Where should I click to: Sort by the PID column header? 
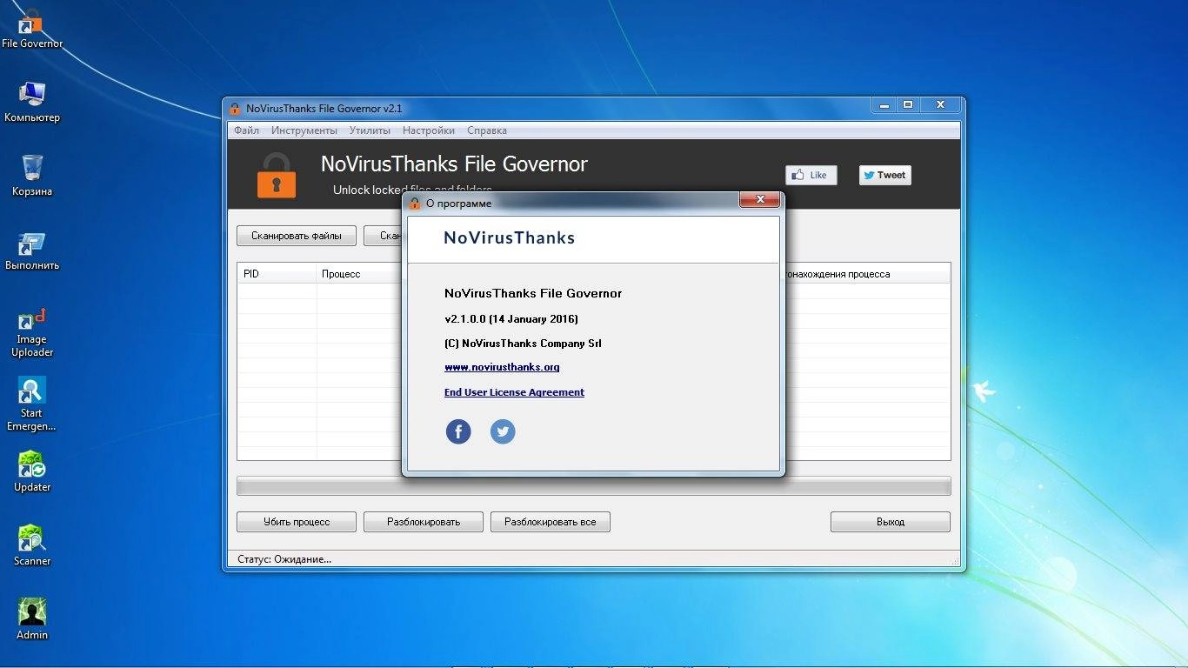[x=277, y=274]
